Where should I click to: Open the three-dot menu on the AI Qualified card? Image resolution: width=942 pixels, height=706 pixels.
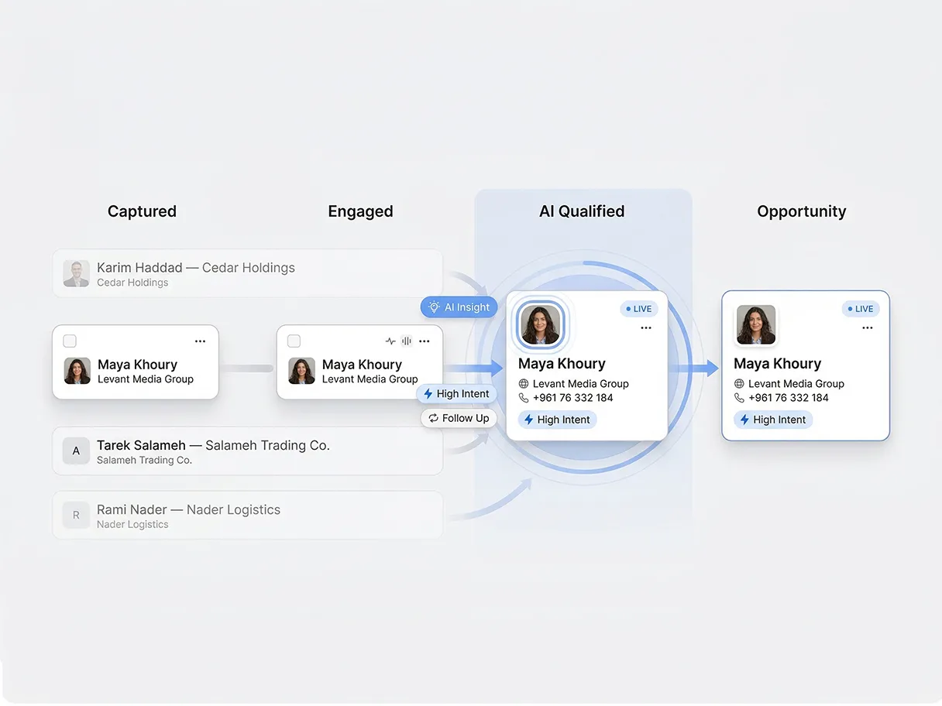pos(646,327)
